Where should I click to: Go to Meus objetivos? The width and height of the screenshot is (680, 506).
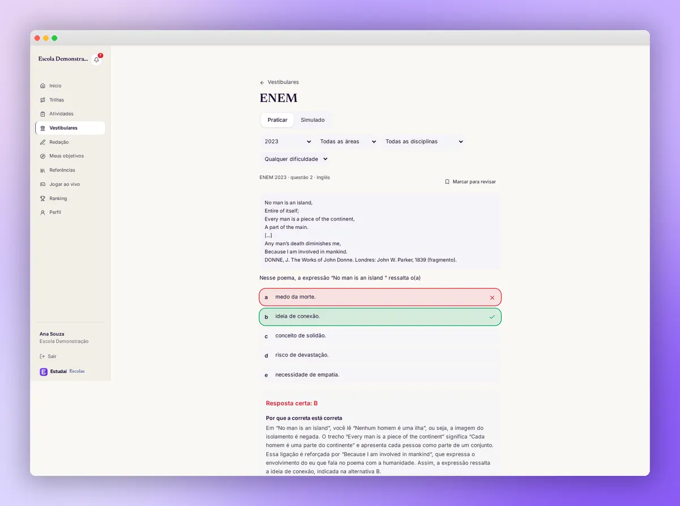[70, 156]
